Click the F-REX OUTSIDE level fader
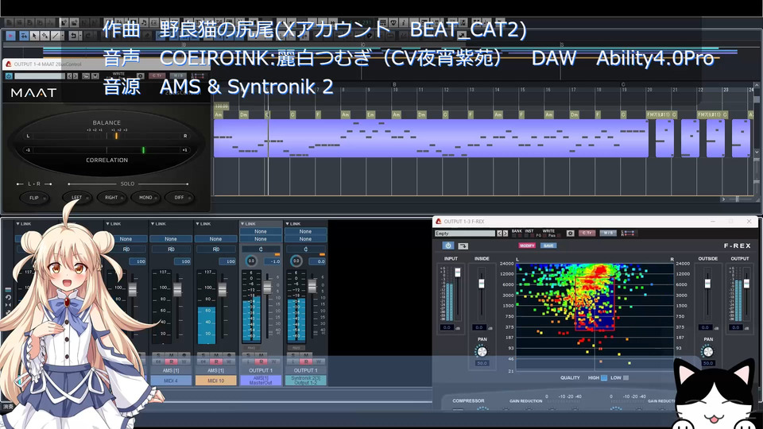The width and height of the screenshot is (763, 429). tap(707, 284)
